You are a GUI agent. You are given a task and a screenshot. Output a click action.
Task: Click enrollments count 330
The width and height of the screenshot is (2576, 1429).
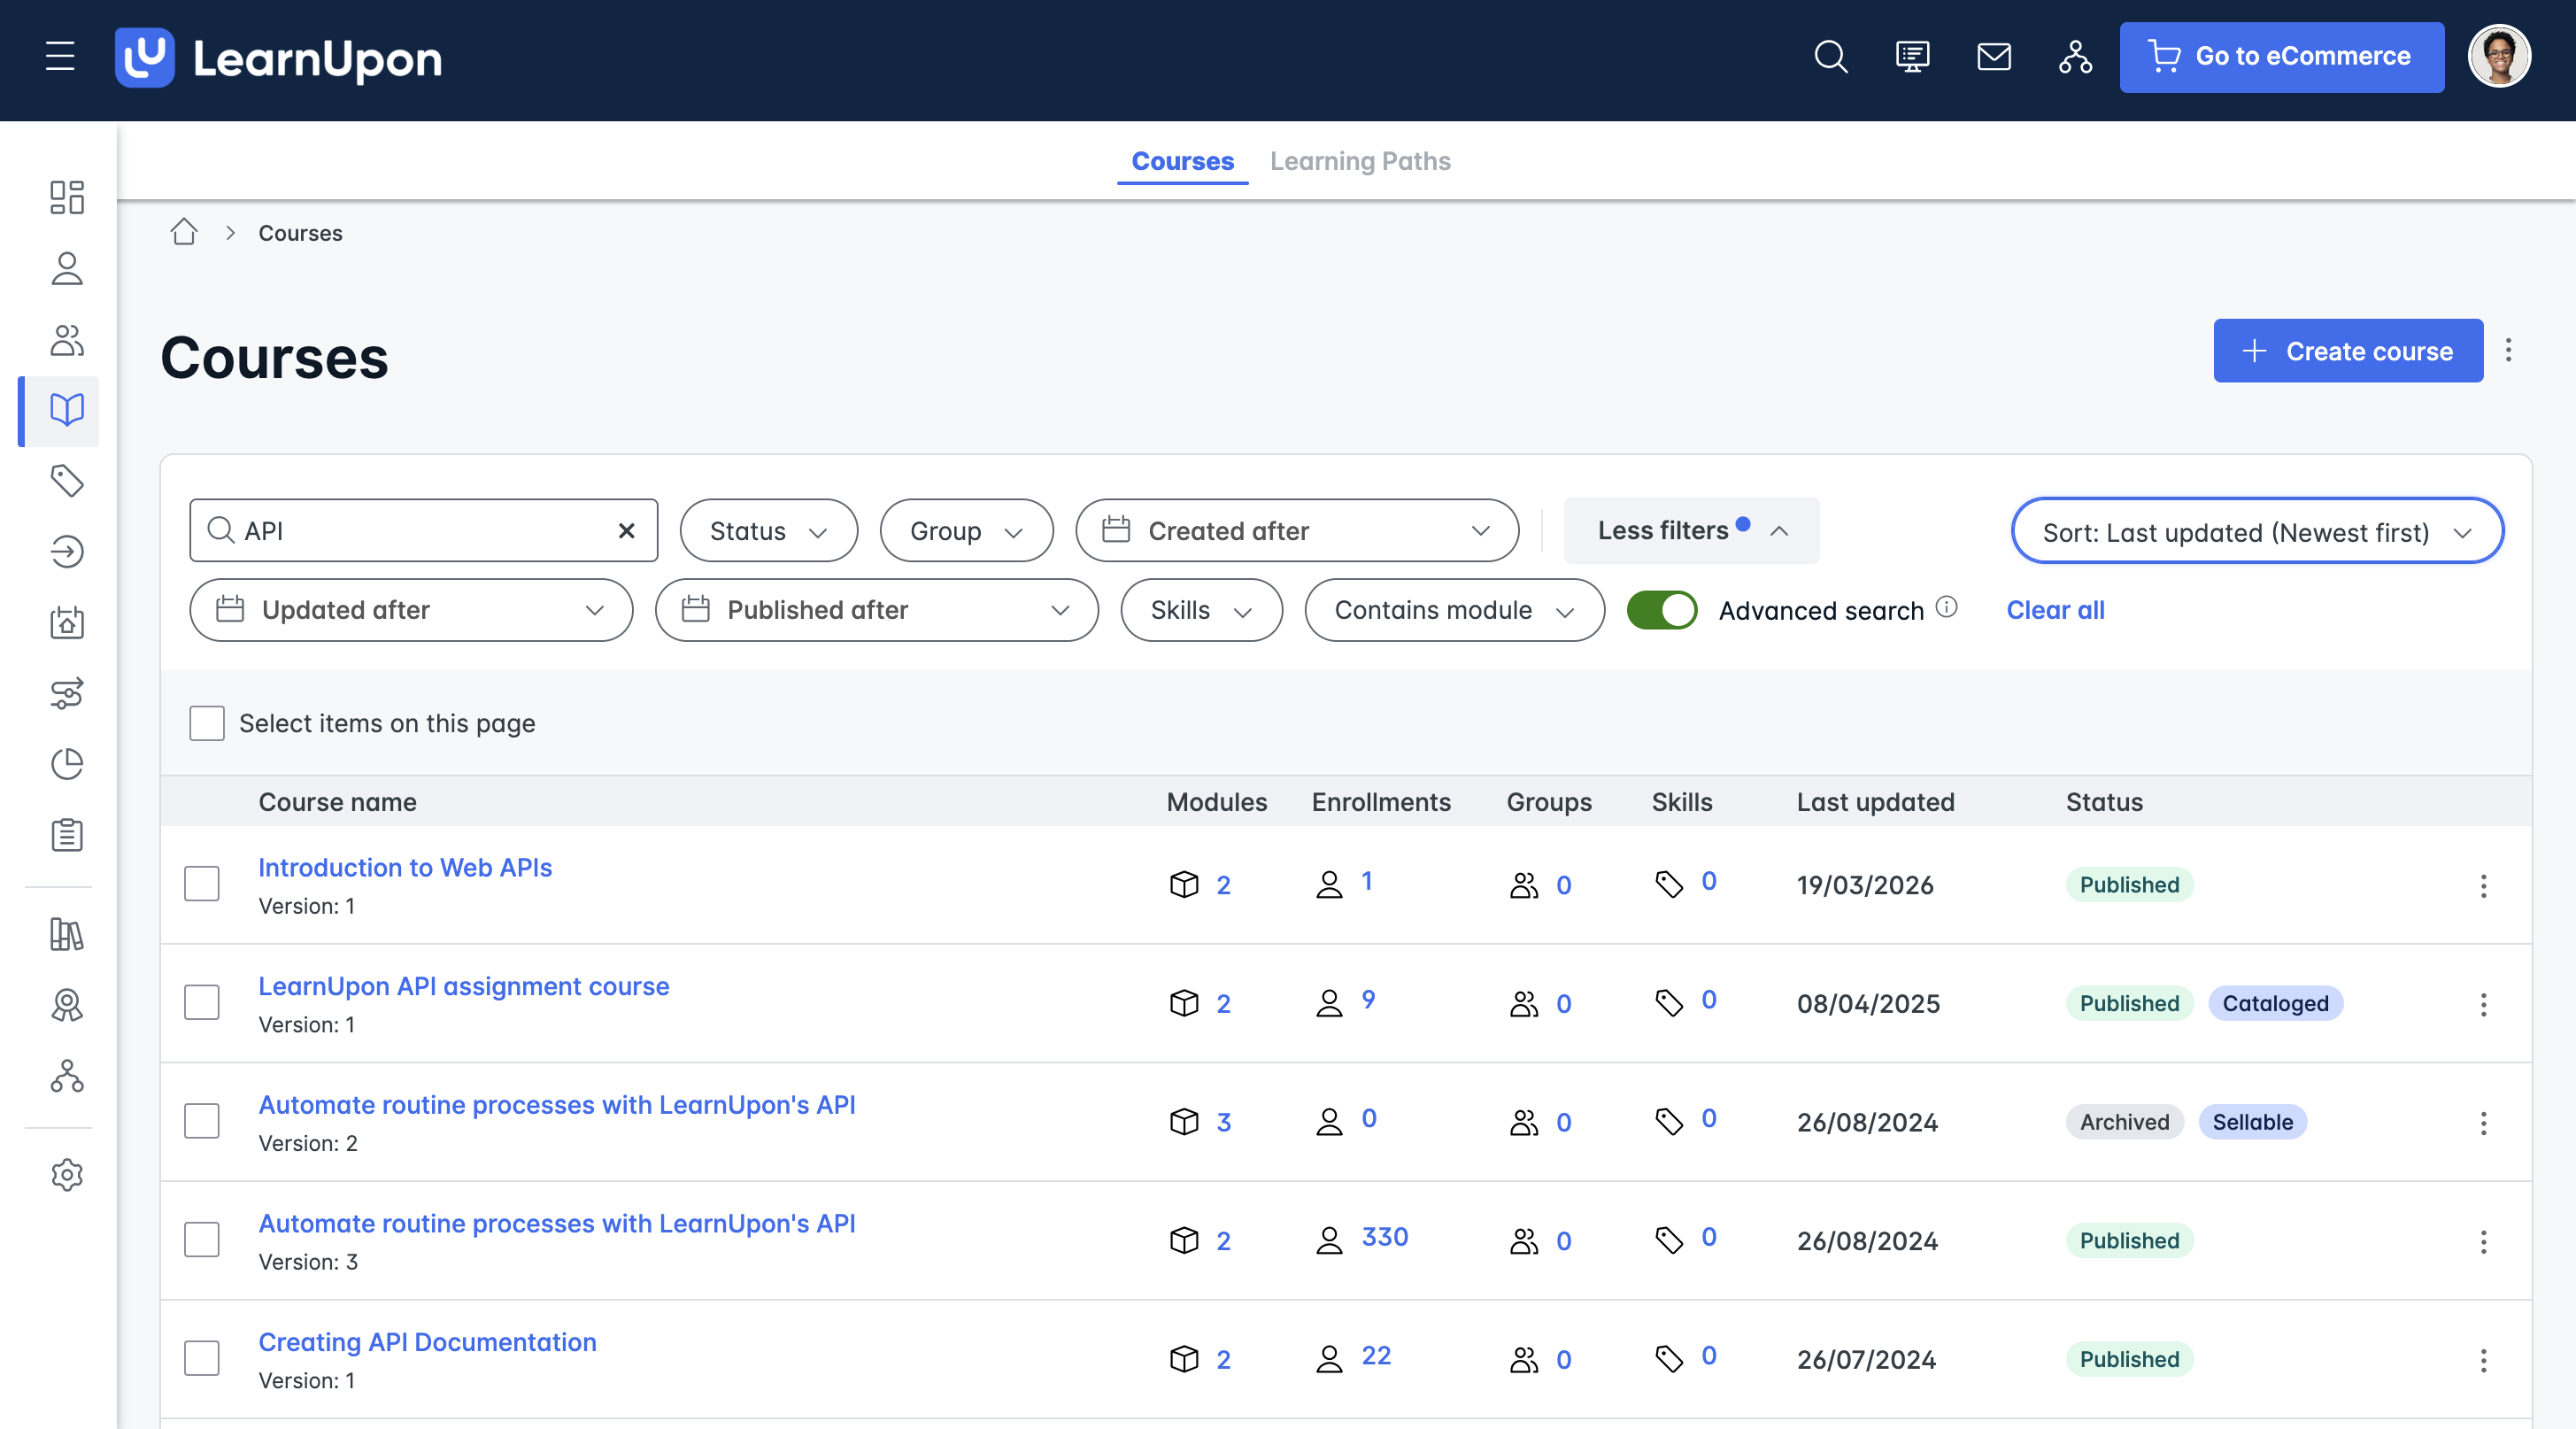(x=1384, y=1237)
